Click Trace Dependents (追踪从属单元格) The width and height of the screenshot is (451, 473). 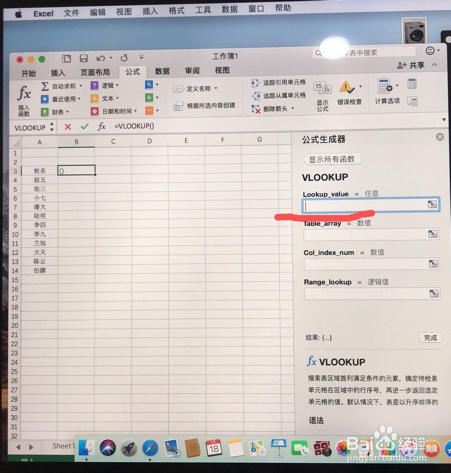[x=278, y=96]
